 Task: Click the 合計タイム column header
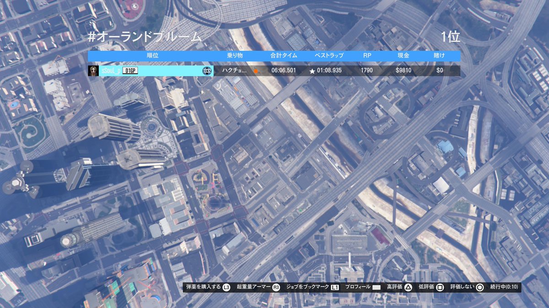284,56
